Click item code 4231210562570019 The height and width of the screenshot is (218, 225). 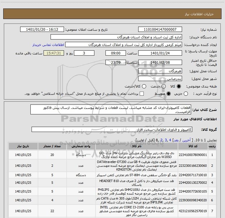click(x=193, y=211)
